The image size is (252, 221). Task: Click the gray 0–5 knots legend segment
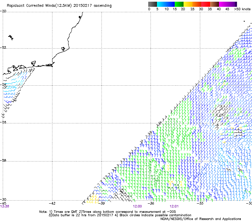153,4
